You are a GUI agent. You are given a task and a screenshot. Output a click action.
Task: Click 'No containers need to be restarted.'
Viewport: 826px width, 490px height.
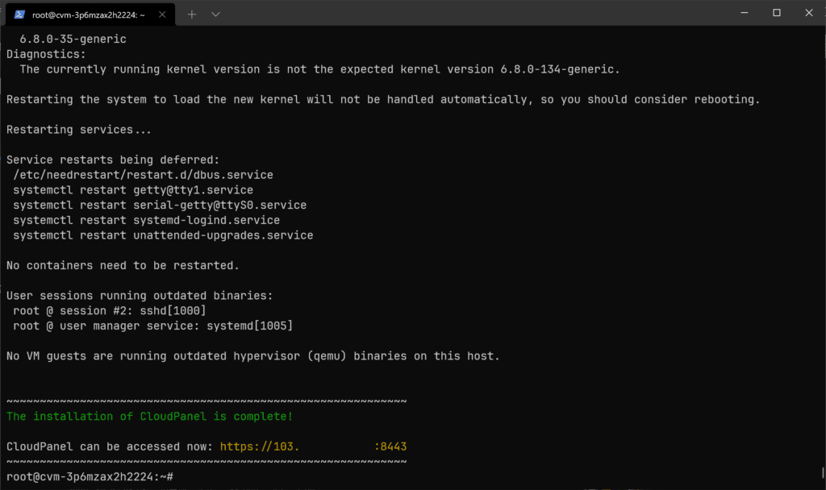[123, 265]
